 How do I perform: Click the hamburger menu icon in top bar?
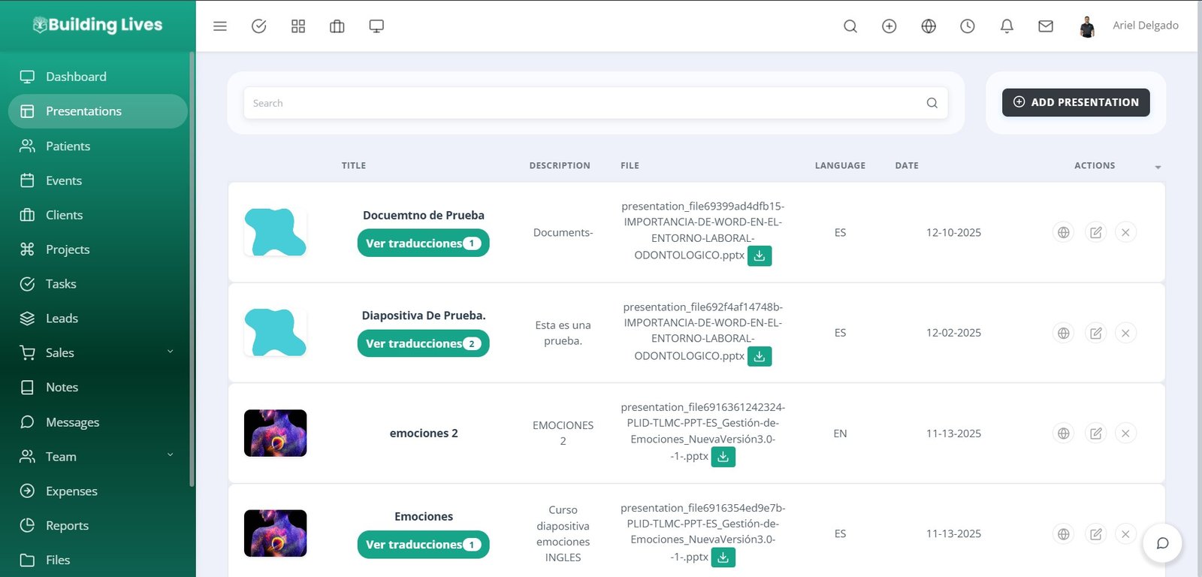click(x=220, y=26)
